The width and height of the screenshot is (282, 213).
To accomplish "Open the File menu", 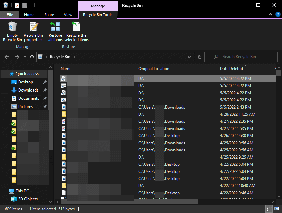I will coord(10,15).
